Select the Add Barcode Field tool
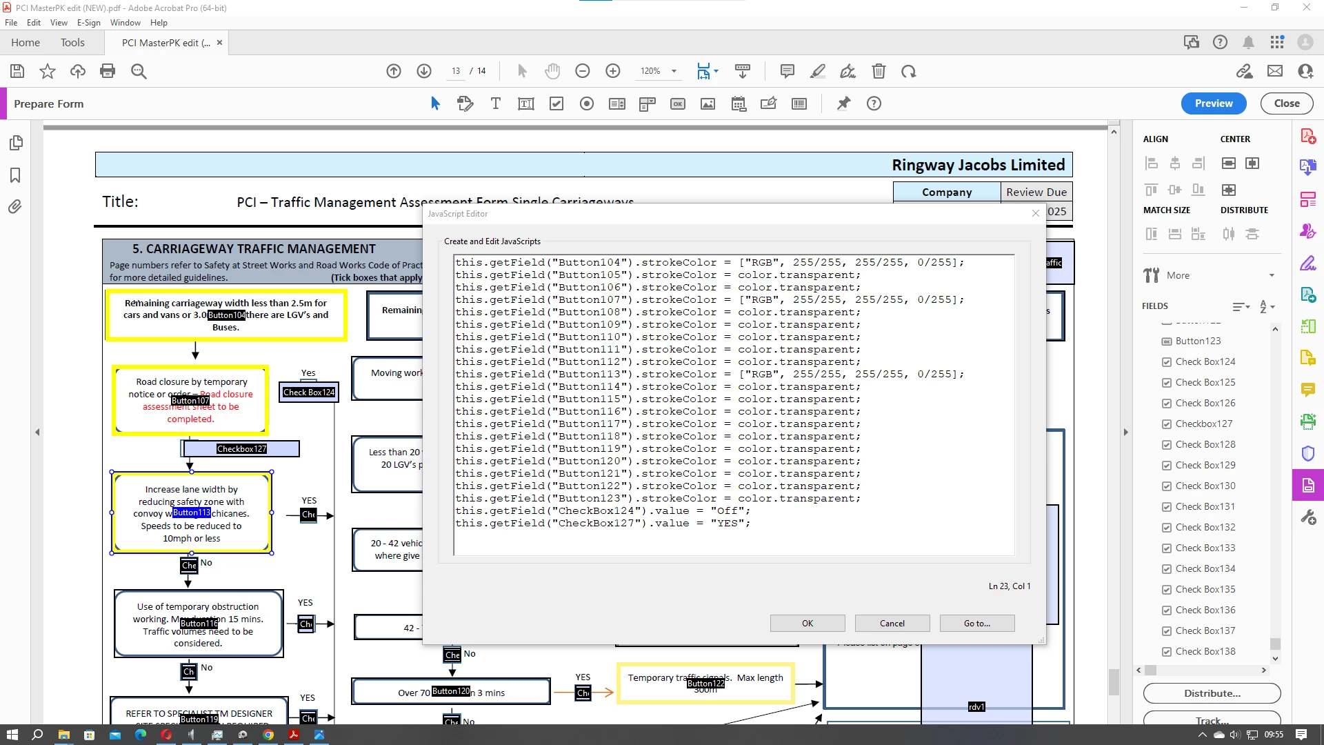Screen dimensions: 1324x745 799,103
